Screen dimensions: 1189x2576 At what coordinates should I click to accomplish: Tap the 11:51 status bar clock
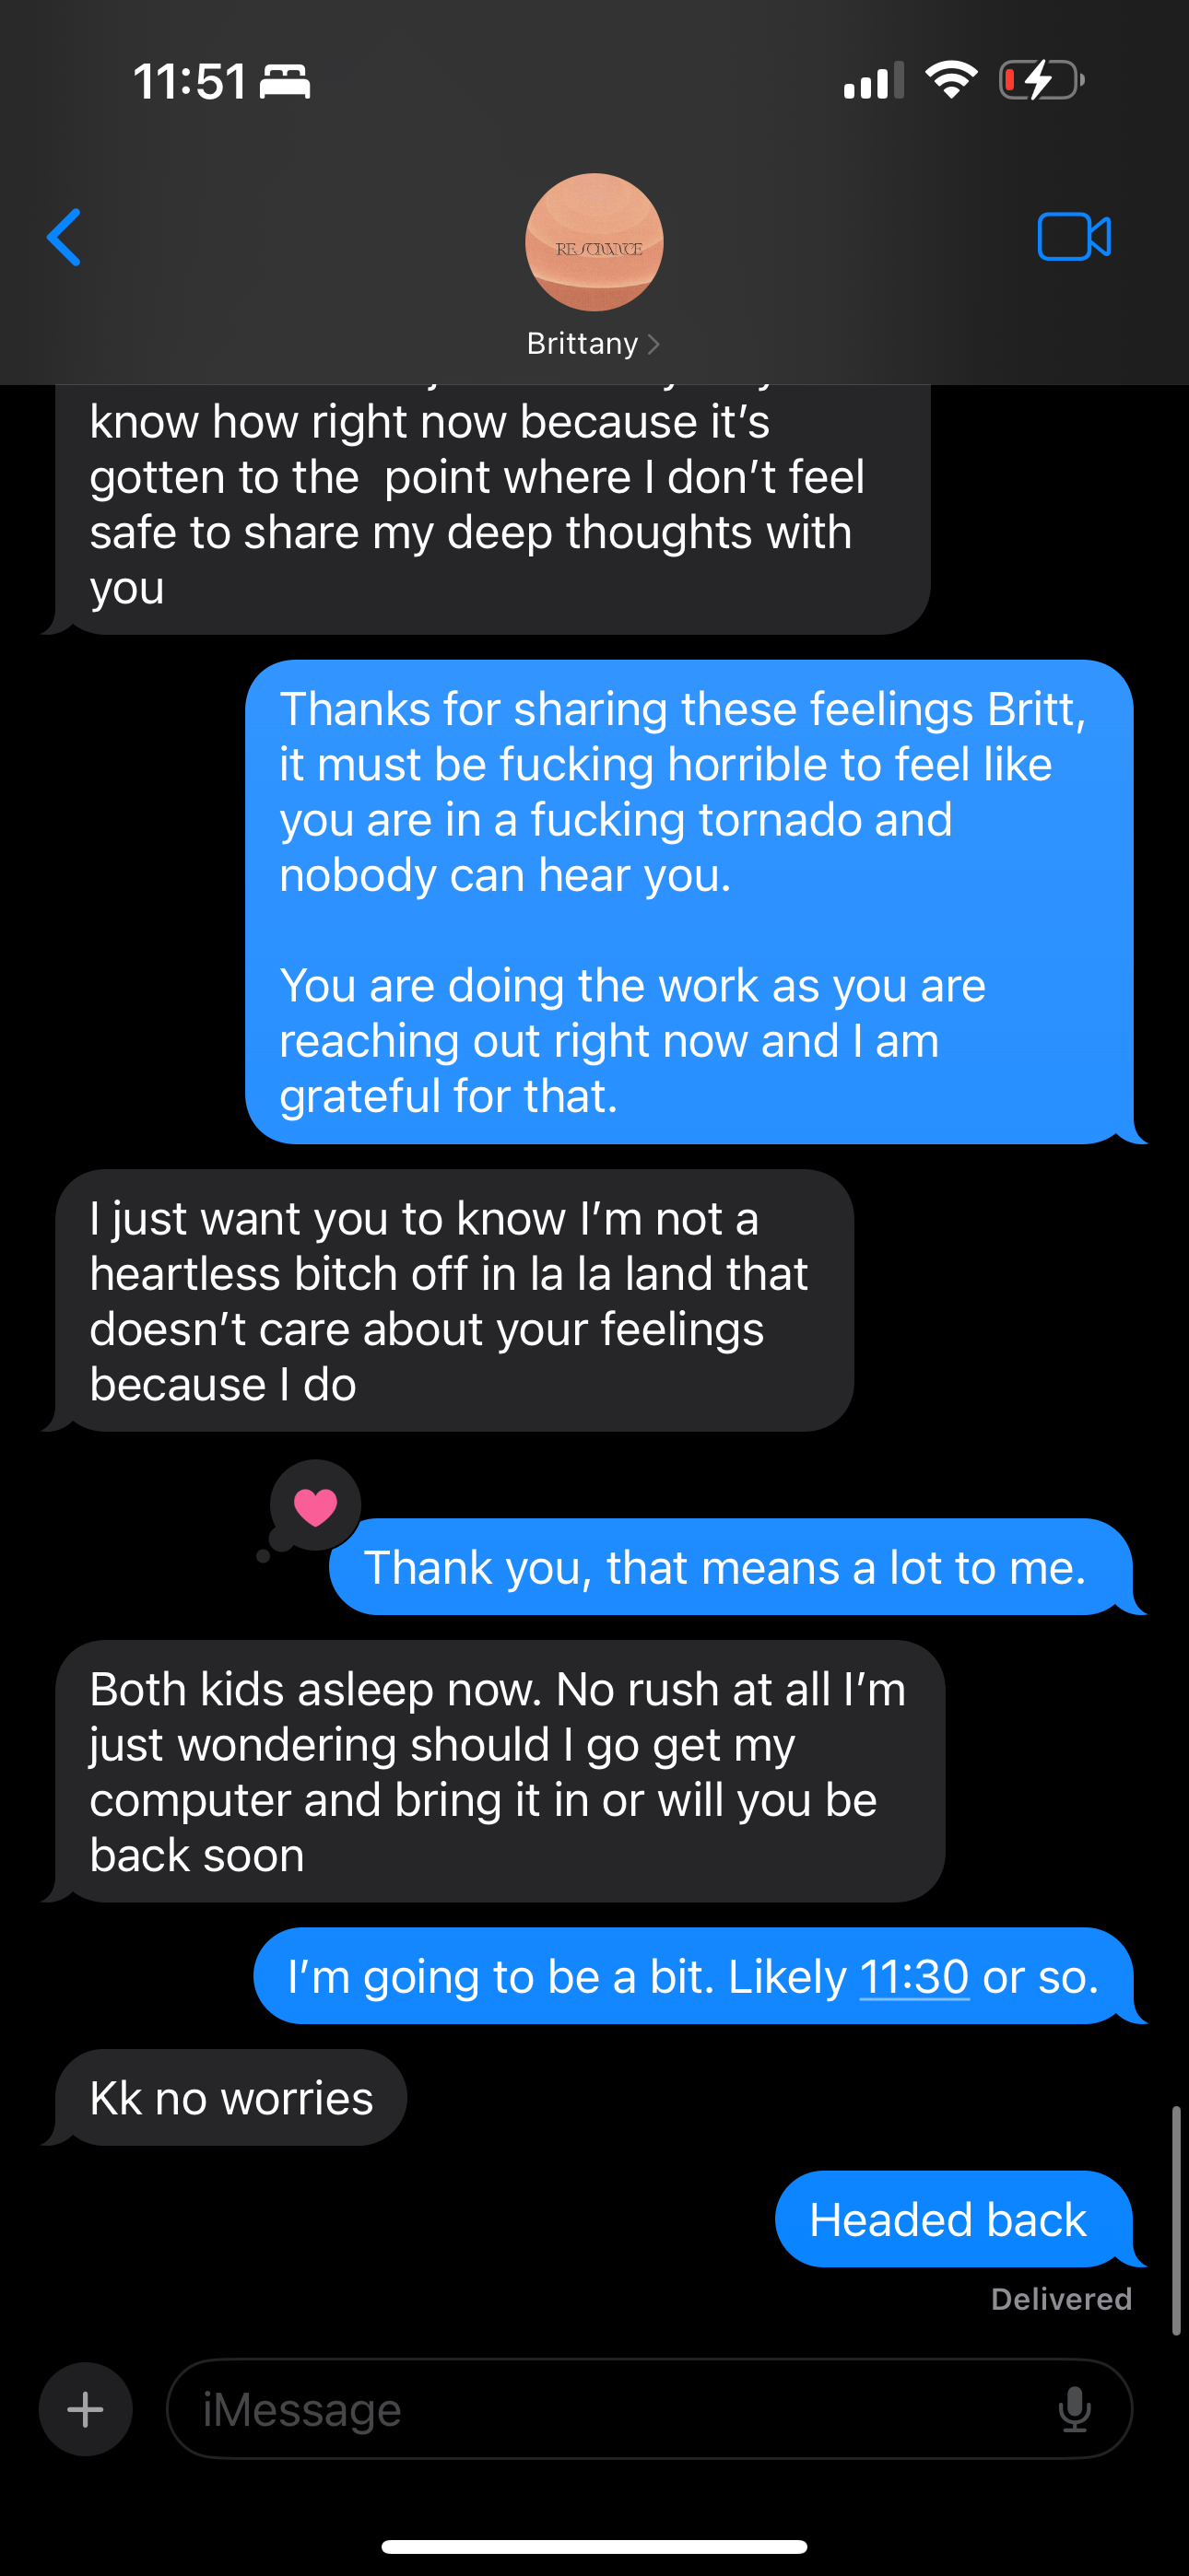click(x=190, y=81)
